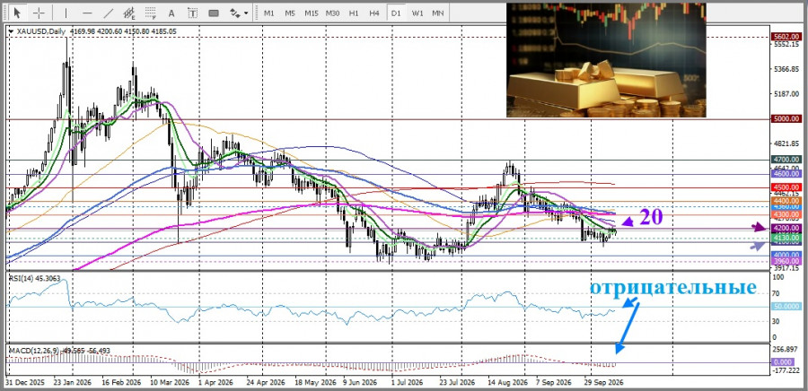Select the equidistant channel tool
Viewport: 808px width, 391px height.
pyautogui.click(x=129, y=13)
